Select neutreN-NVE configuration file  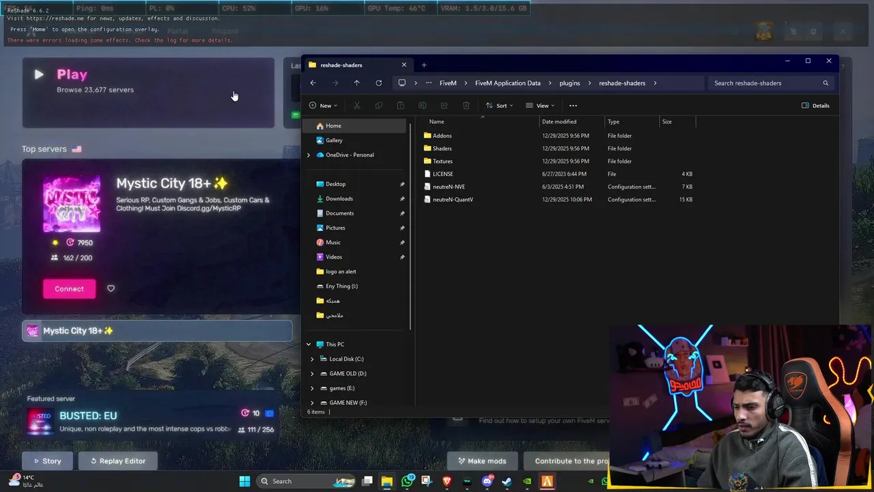pyautogui.click(x=449, y=187)
